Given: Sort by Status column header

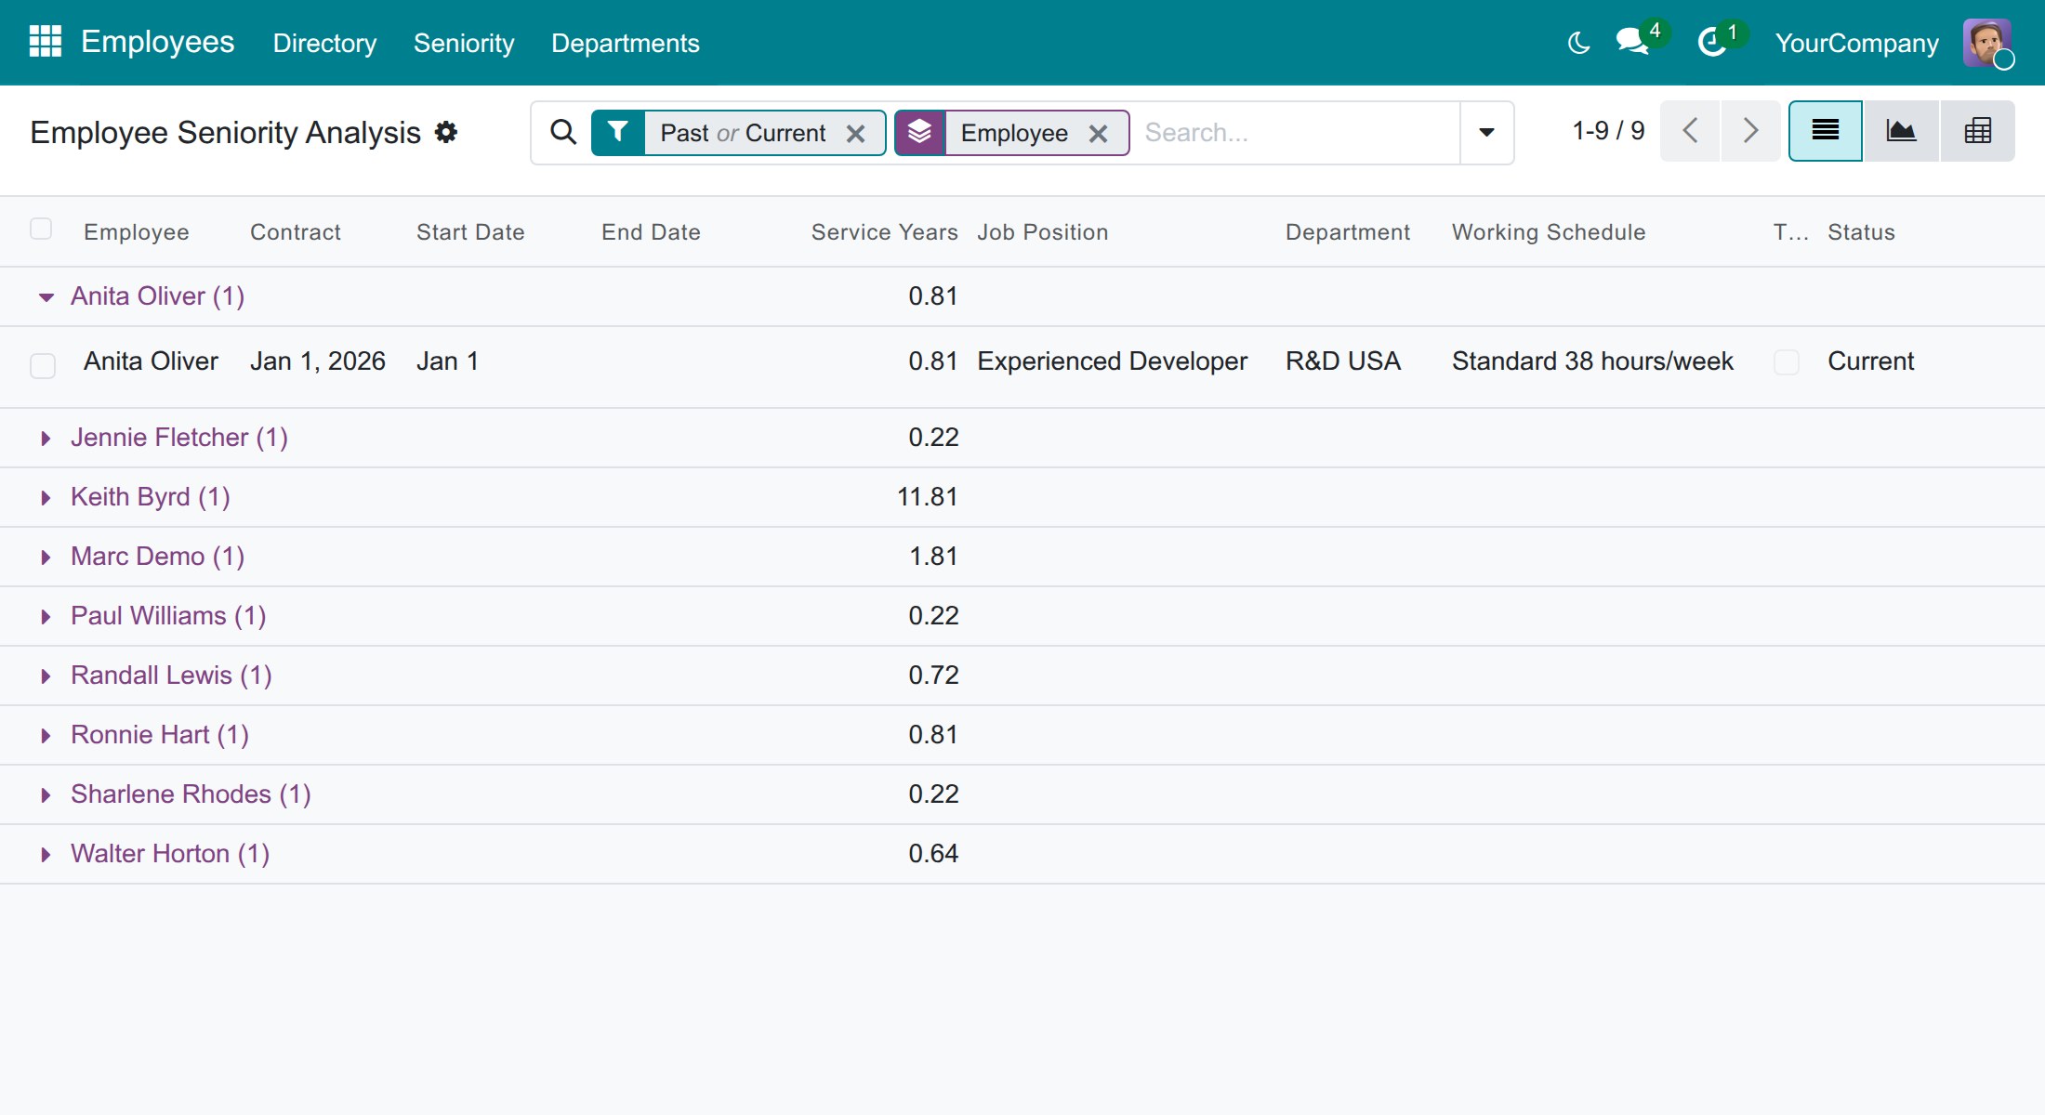Looking at the screenshot, I should 1861,232.
